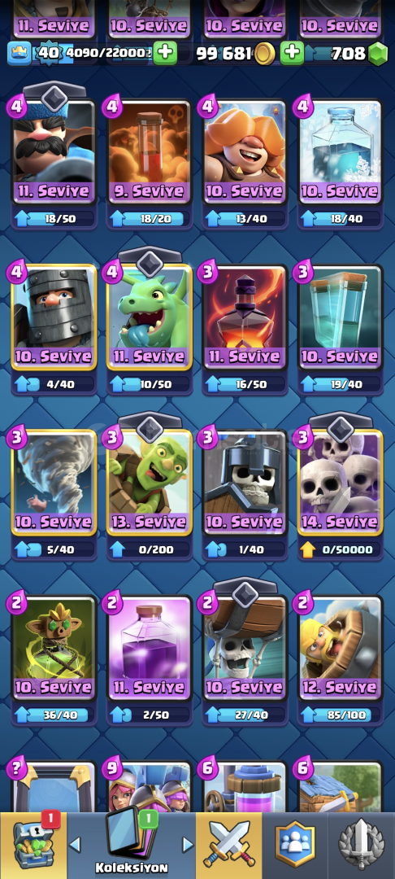
Task: Click the 0/50000 gold upgrade bar
Action: coord(341,549)
